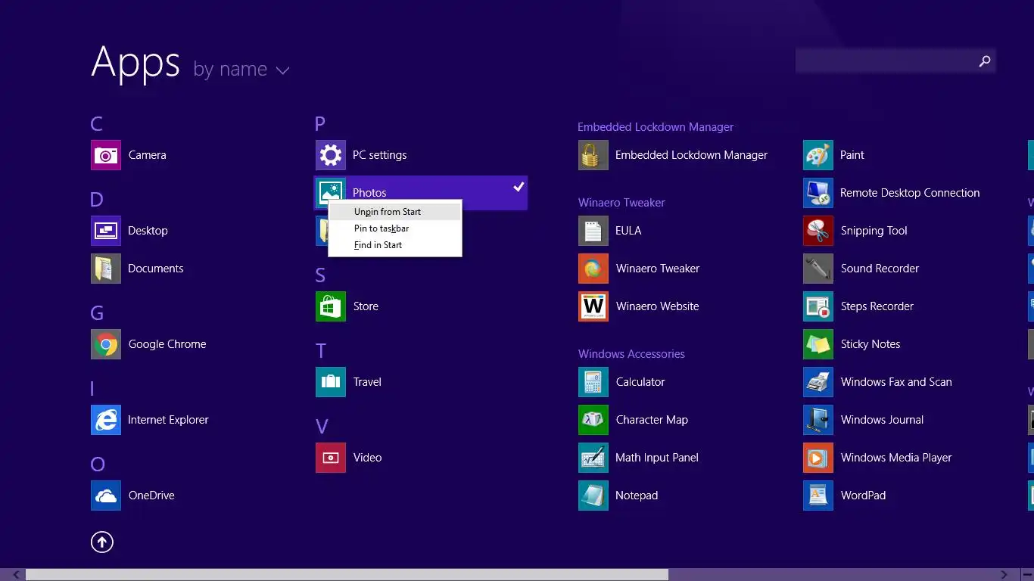Click the letter G group header

pos(97,313)
